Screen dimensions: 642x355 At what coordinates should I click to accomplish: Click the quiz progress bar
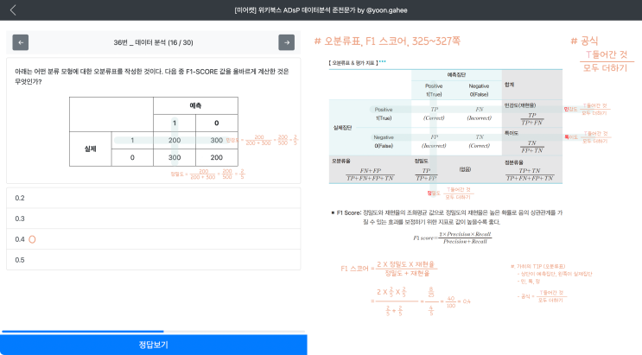tap(154, 331)
